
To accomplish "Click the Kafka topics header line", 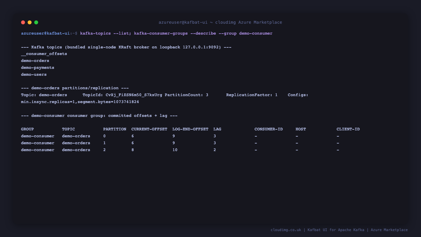I will point(126,47).
